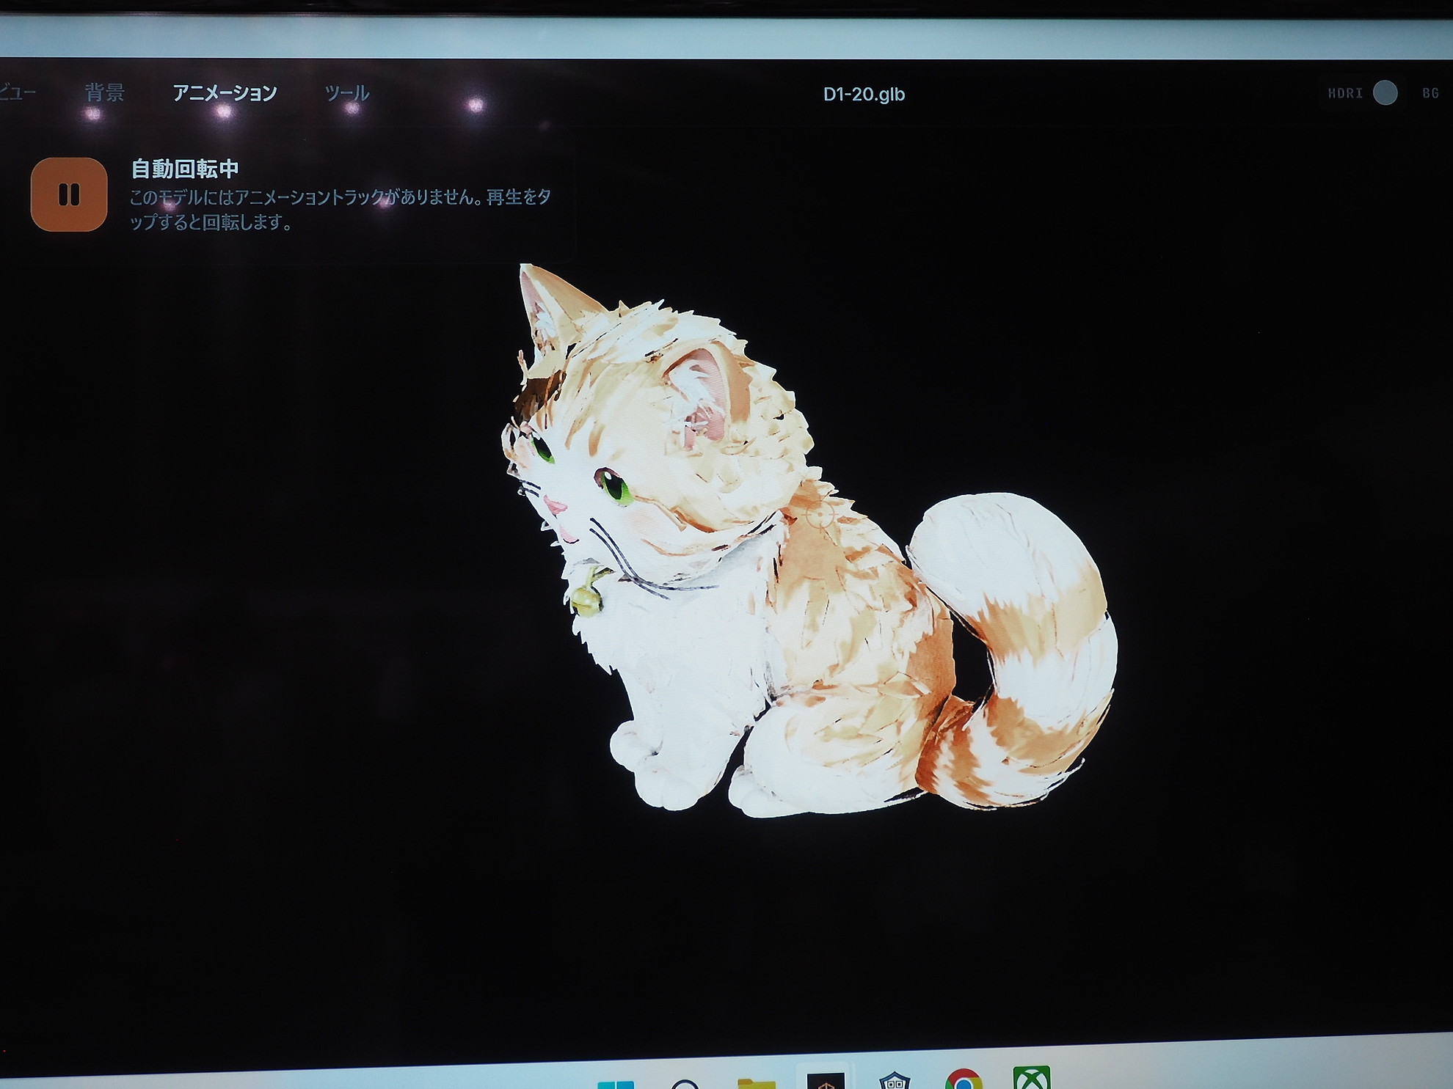Click the D1-20.glb file name

(x=864, y=95)
